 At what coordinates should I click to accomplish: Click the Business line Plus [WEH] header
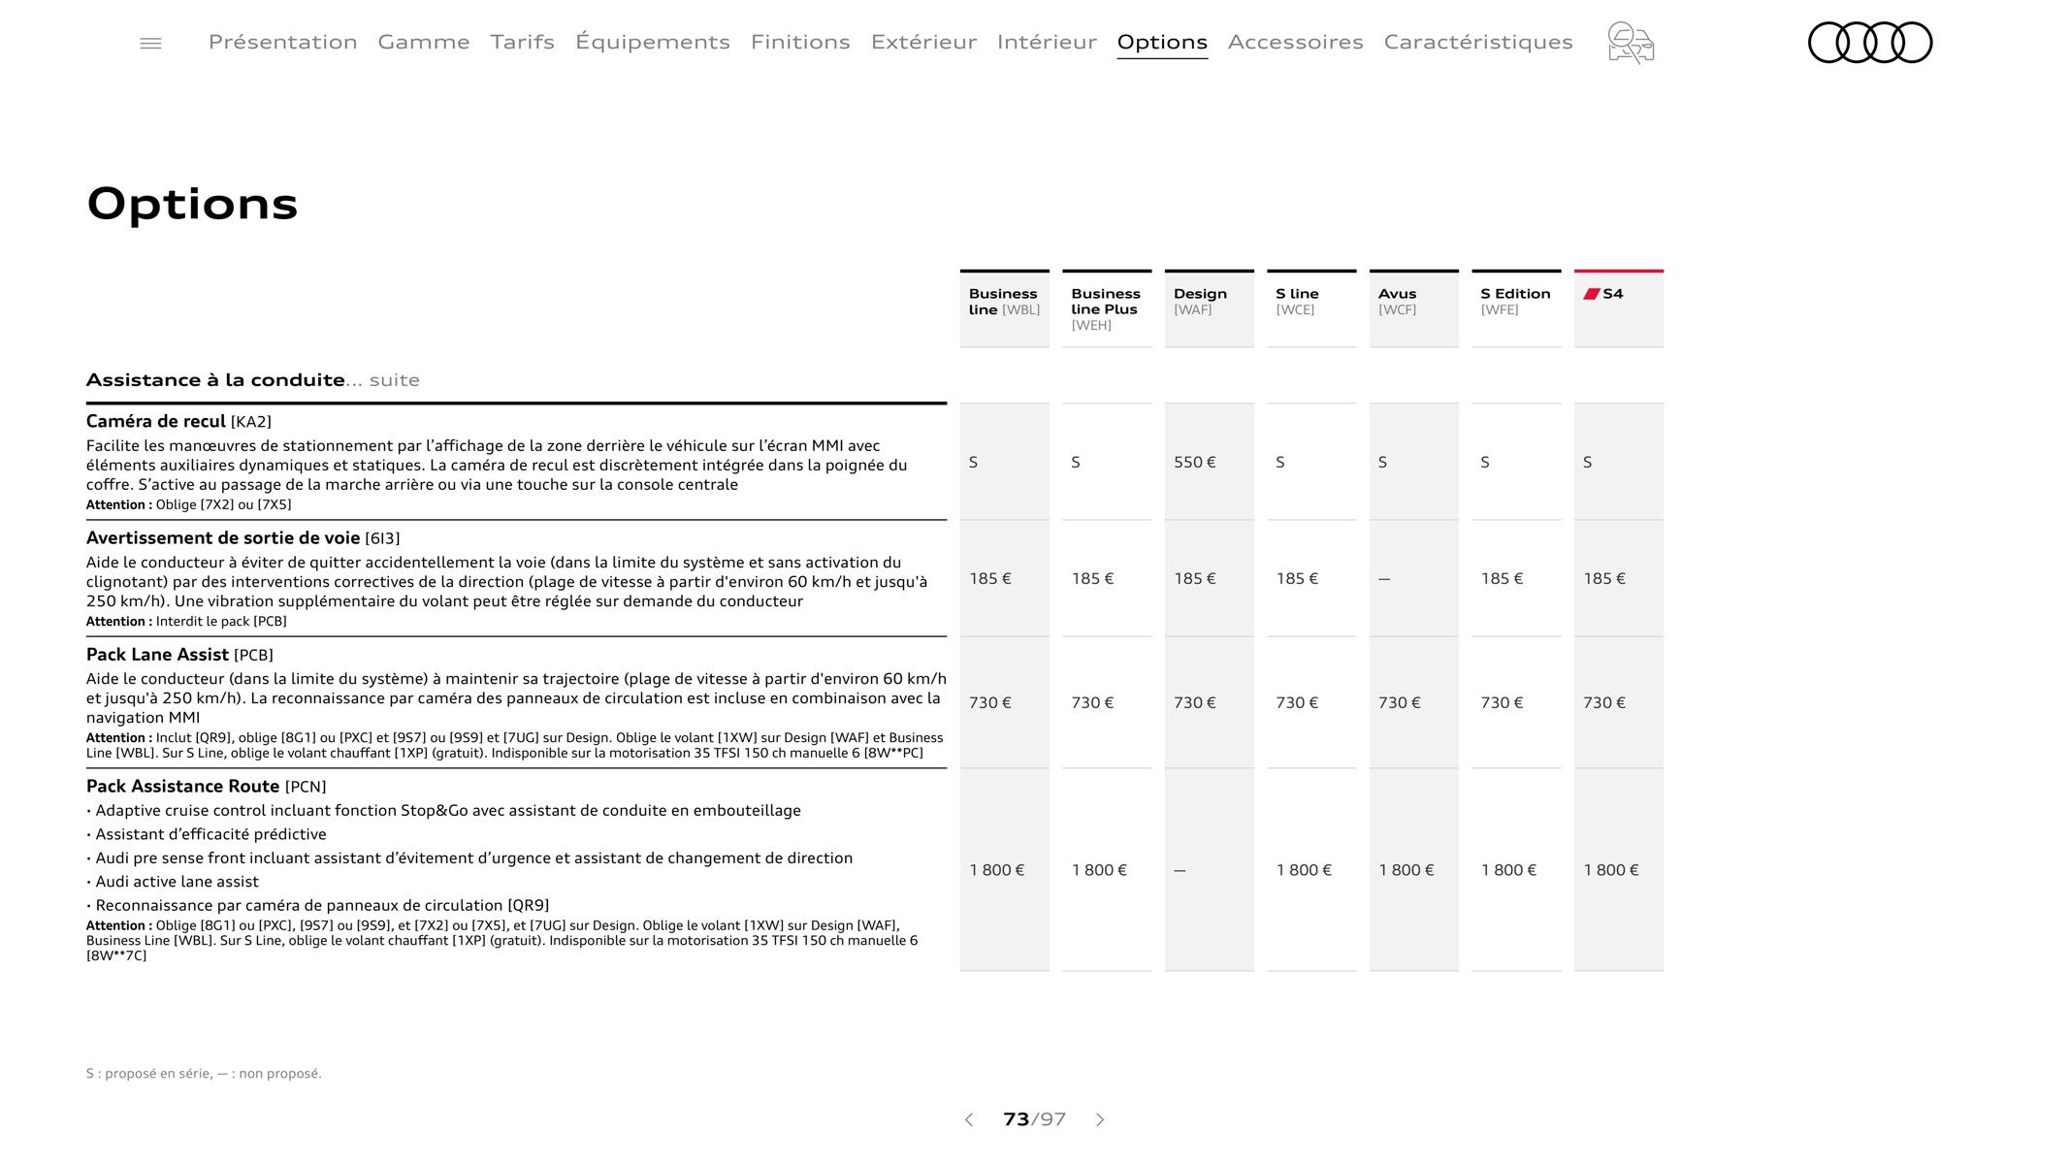[1107, 308]
